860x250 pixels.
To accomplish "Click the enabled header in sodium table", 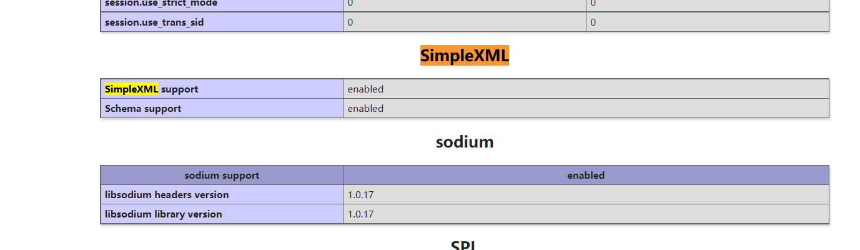I will click(586, 176).
